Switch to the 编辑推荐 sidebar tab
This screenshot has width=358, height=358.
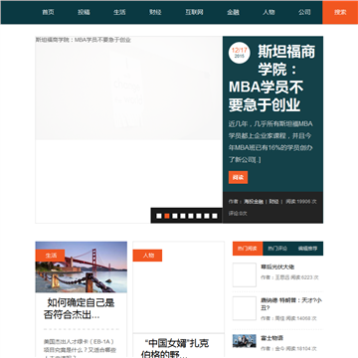point(307,249)
